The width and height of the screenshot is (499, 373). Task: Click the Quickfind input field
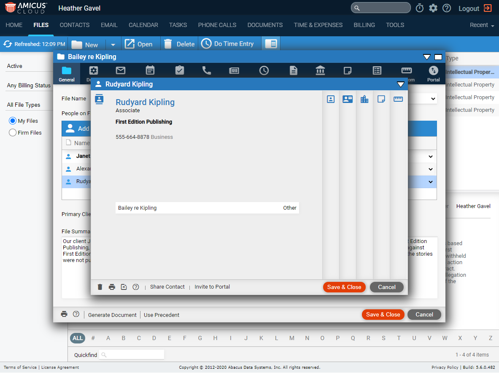(x=132, y=354)
